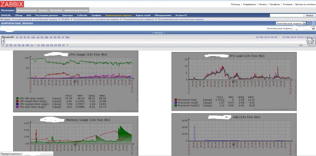
Task: Click the CPU Usage graph
Action: pos(75,81)
